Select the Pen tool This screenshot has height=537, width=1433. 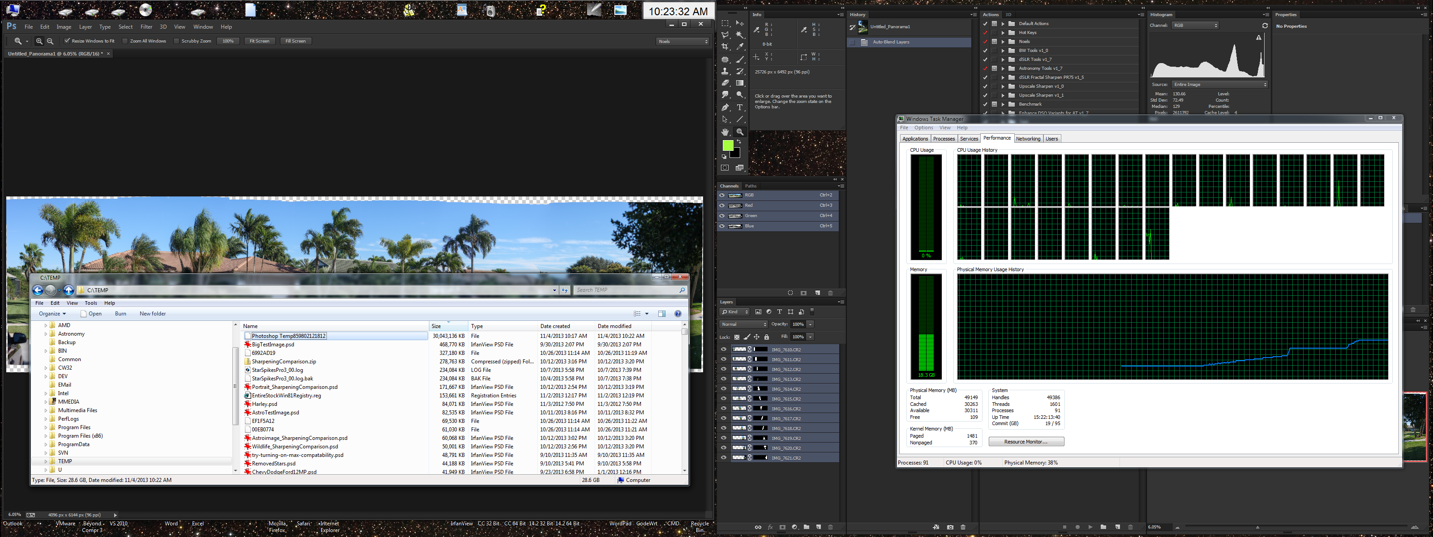(725, 107)
